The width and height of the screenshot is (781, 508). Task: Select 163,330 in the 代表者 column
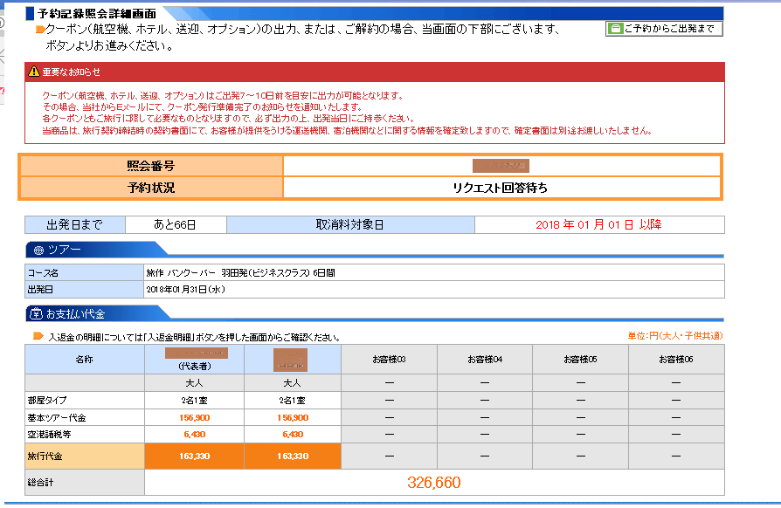point(194,457)
